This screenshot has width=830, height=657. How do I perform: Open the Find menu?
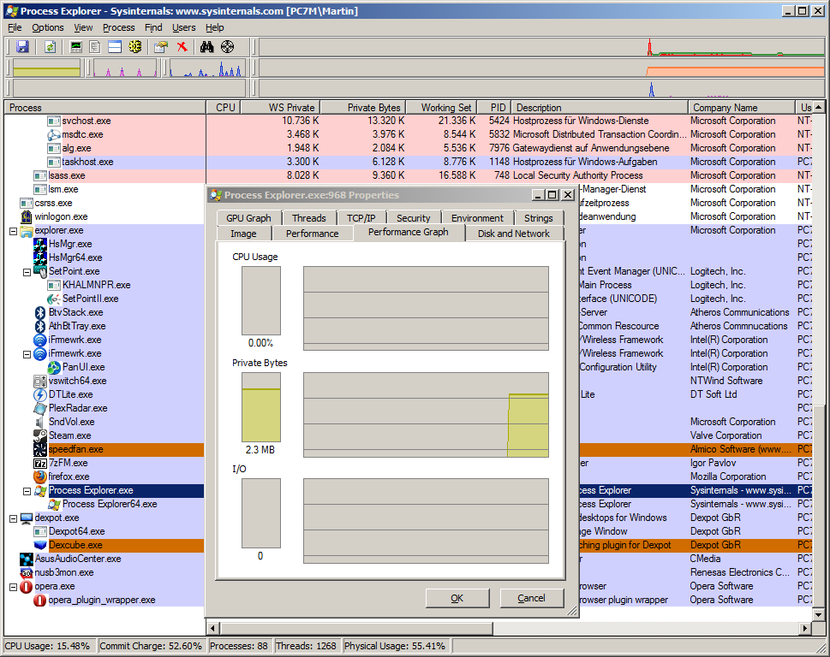click(x=153, y=27)
